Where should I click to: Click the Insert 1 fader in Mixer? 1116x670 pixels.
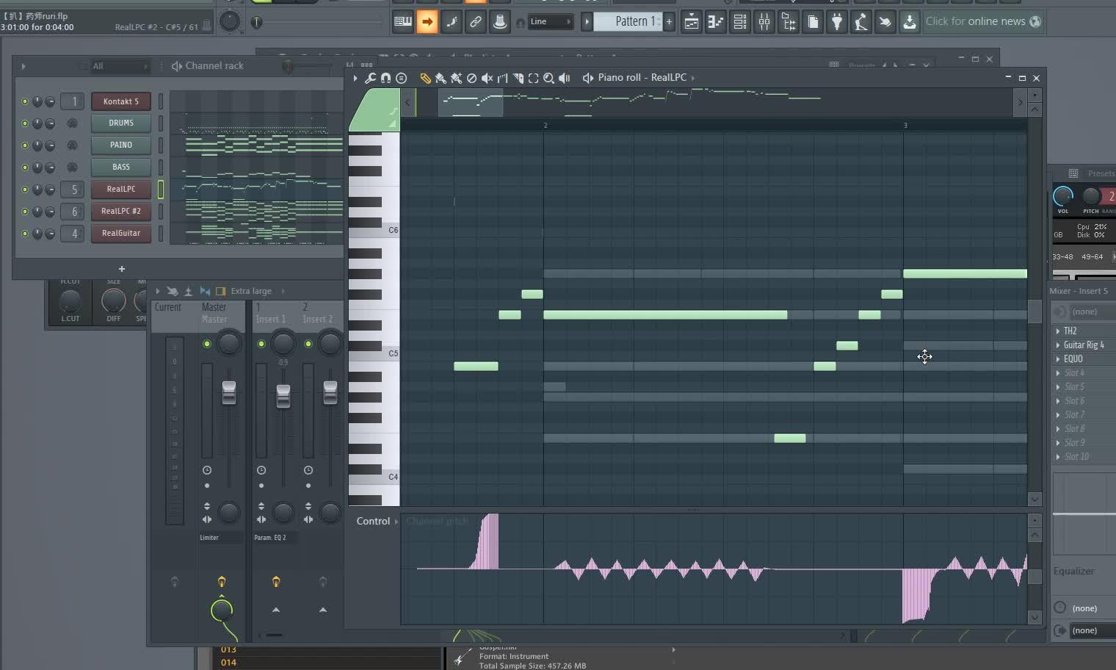pos(283,396)
